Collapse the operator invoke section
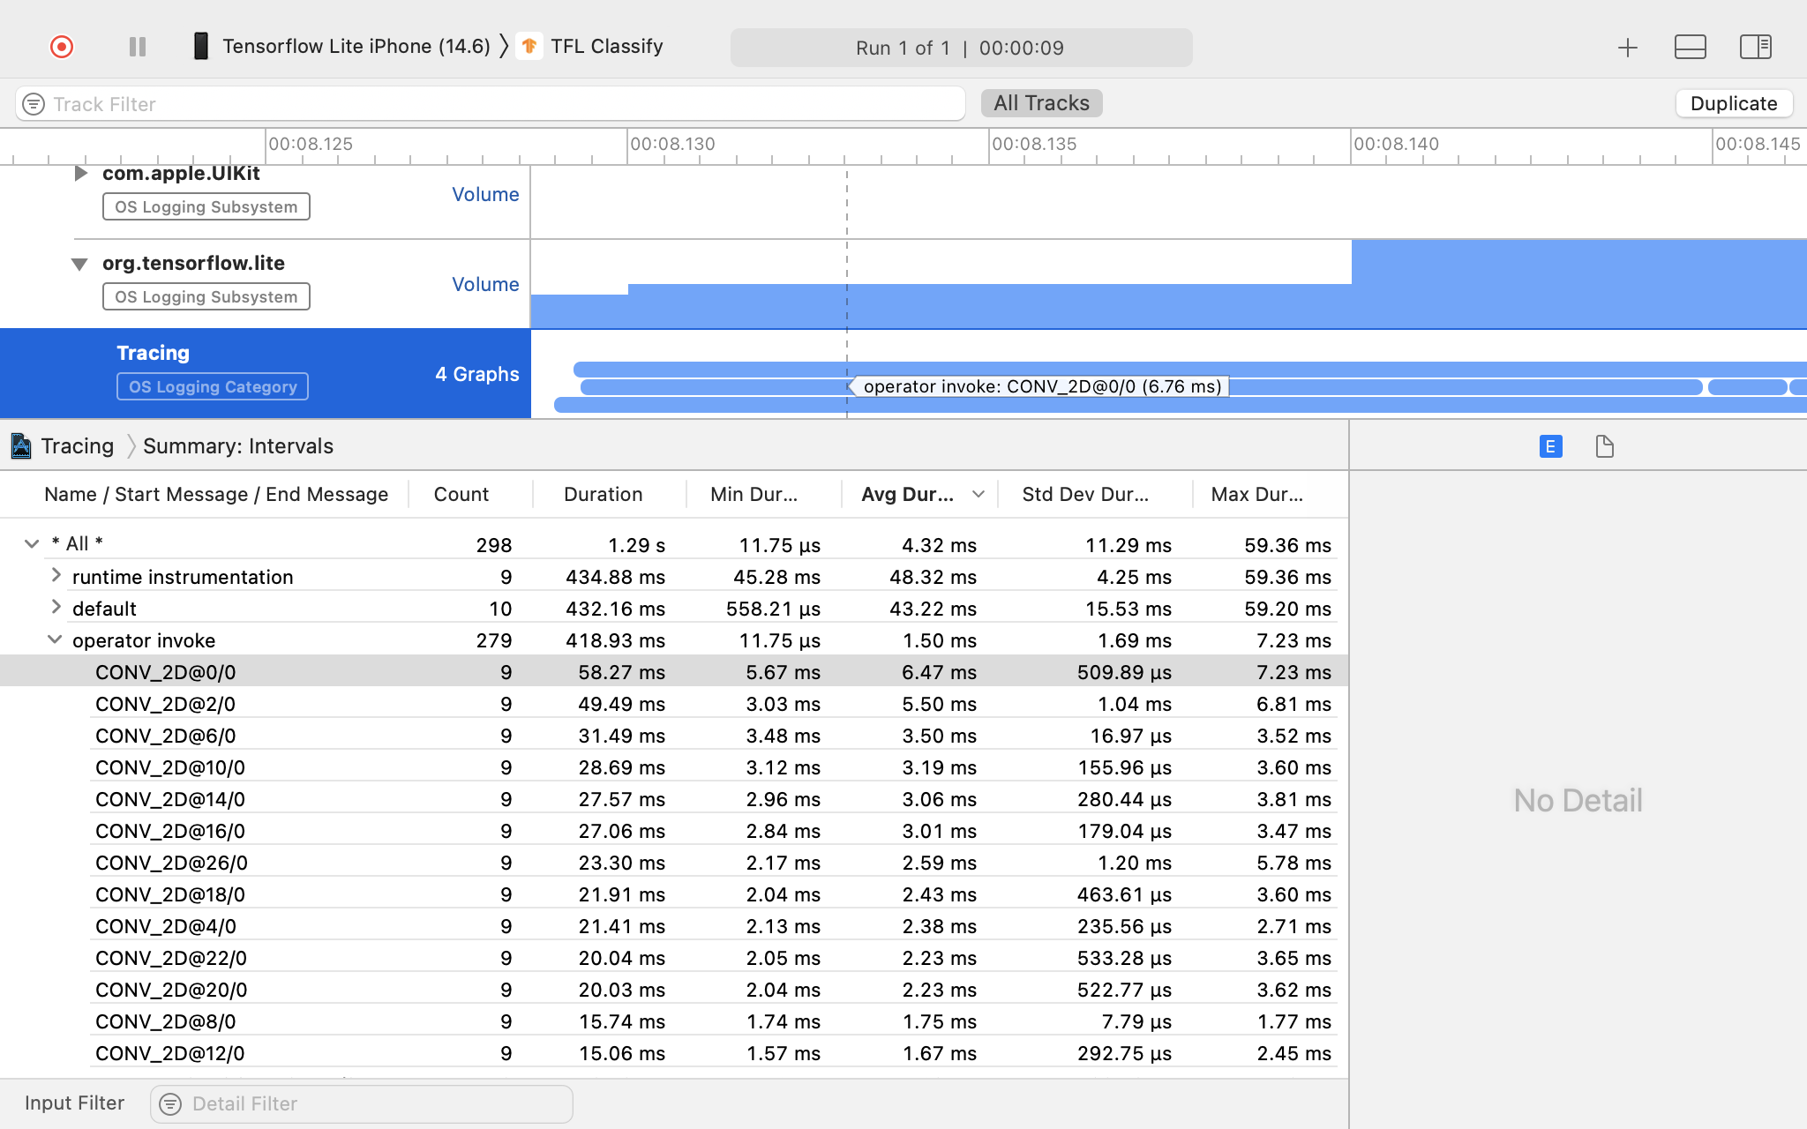This screenshot has width=1807, height=1129. coord(56,639)
